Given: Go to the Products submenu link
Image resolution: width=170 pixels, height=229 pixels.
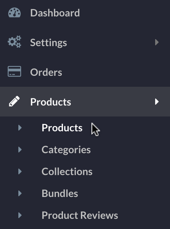Looking at the screenshot, I should (62, 128).
